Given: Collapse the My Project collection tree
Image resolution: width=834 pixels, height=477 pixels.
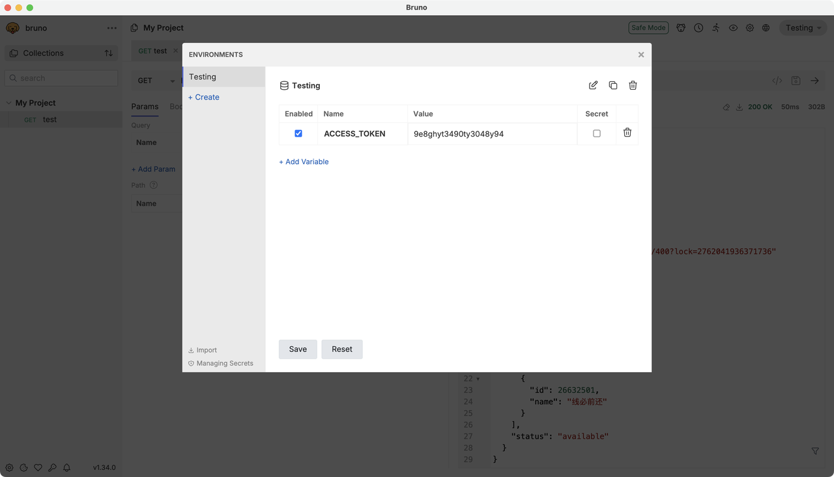Looking at the screenshot, I should pyautogui.click(x=9, y=103).
